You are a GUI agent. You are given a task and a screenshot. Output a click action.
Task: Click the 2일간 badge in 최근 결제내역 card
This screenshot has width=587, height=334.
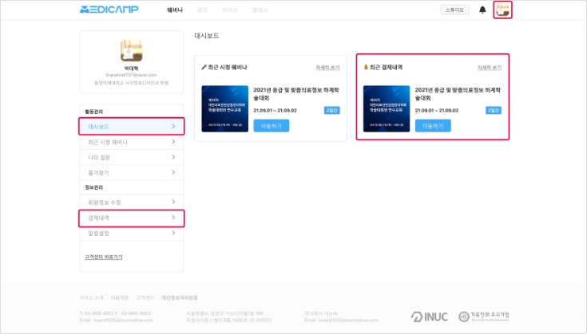494,110
